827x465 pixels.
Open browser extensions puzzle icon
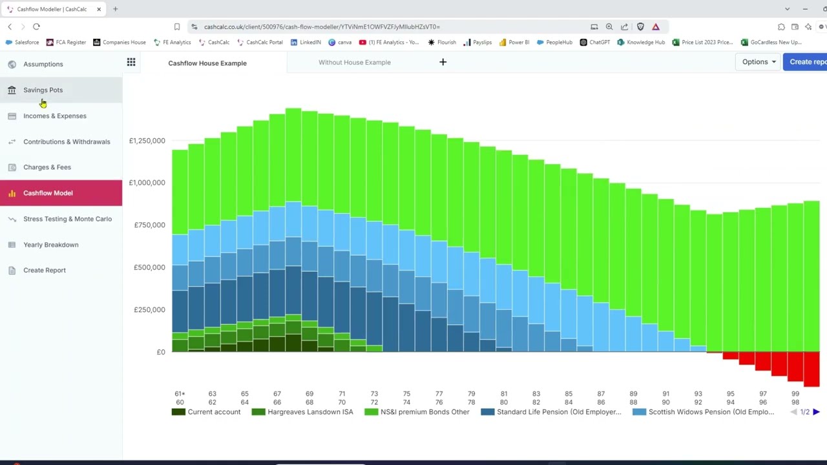(781, 26)
